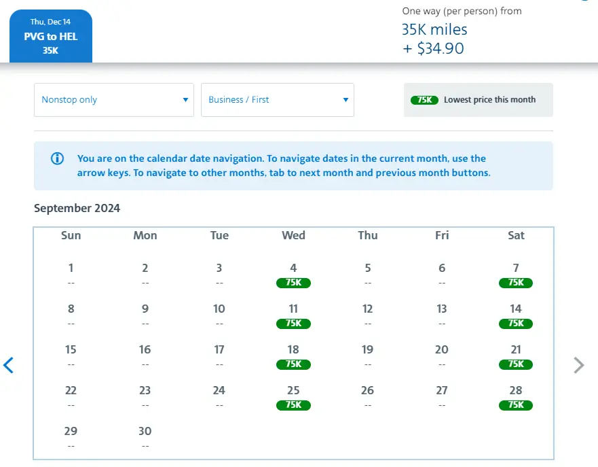
Task: Open the Nonstop only dropdown
Action: pos(114,100)
